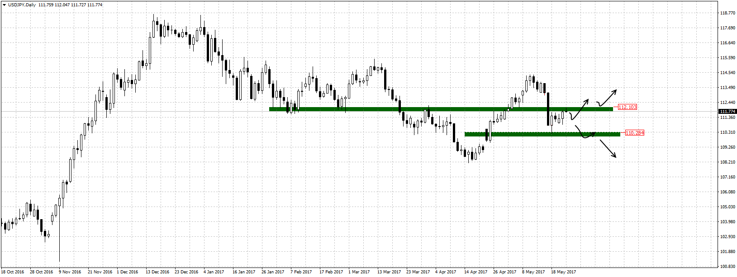Click the 100.830 price scale label
This screenshot has width=737, height=277.
(727, 267)
